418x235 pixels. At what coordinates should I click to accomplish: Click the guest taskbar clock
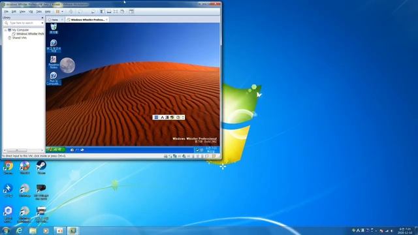pyautogui.click(x=211, y=149)
